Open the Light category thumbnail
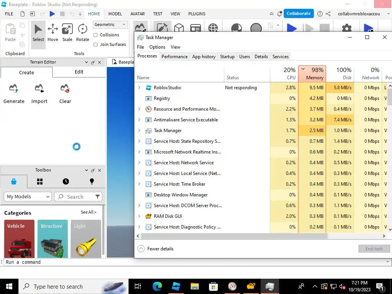The height and width of the screenshot is (294, 392). (x=86, y=239)
